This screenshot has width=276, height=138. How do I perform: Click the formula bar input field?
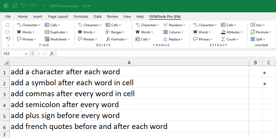click(166, 54)
